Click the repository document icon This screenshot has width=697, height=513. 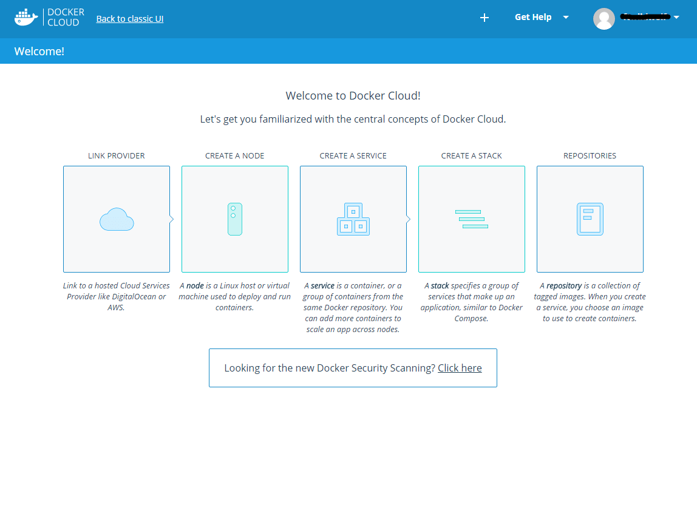[x=590, y=219]
